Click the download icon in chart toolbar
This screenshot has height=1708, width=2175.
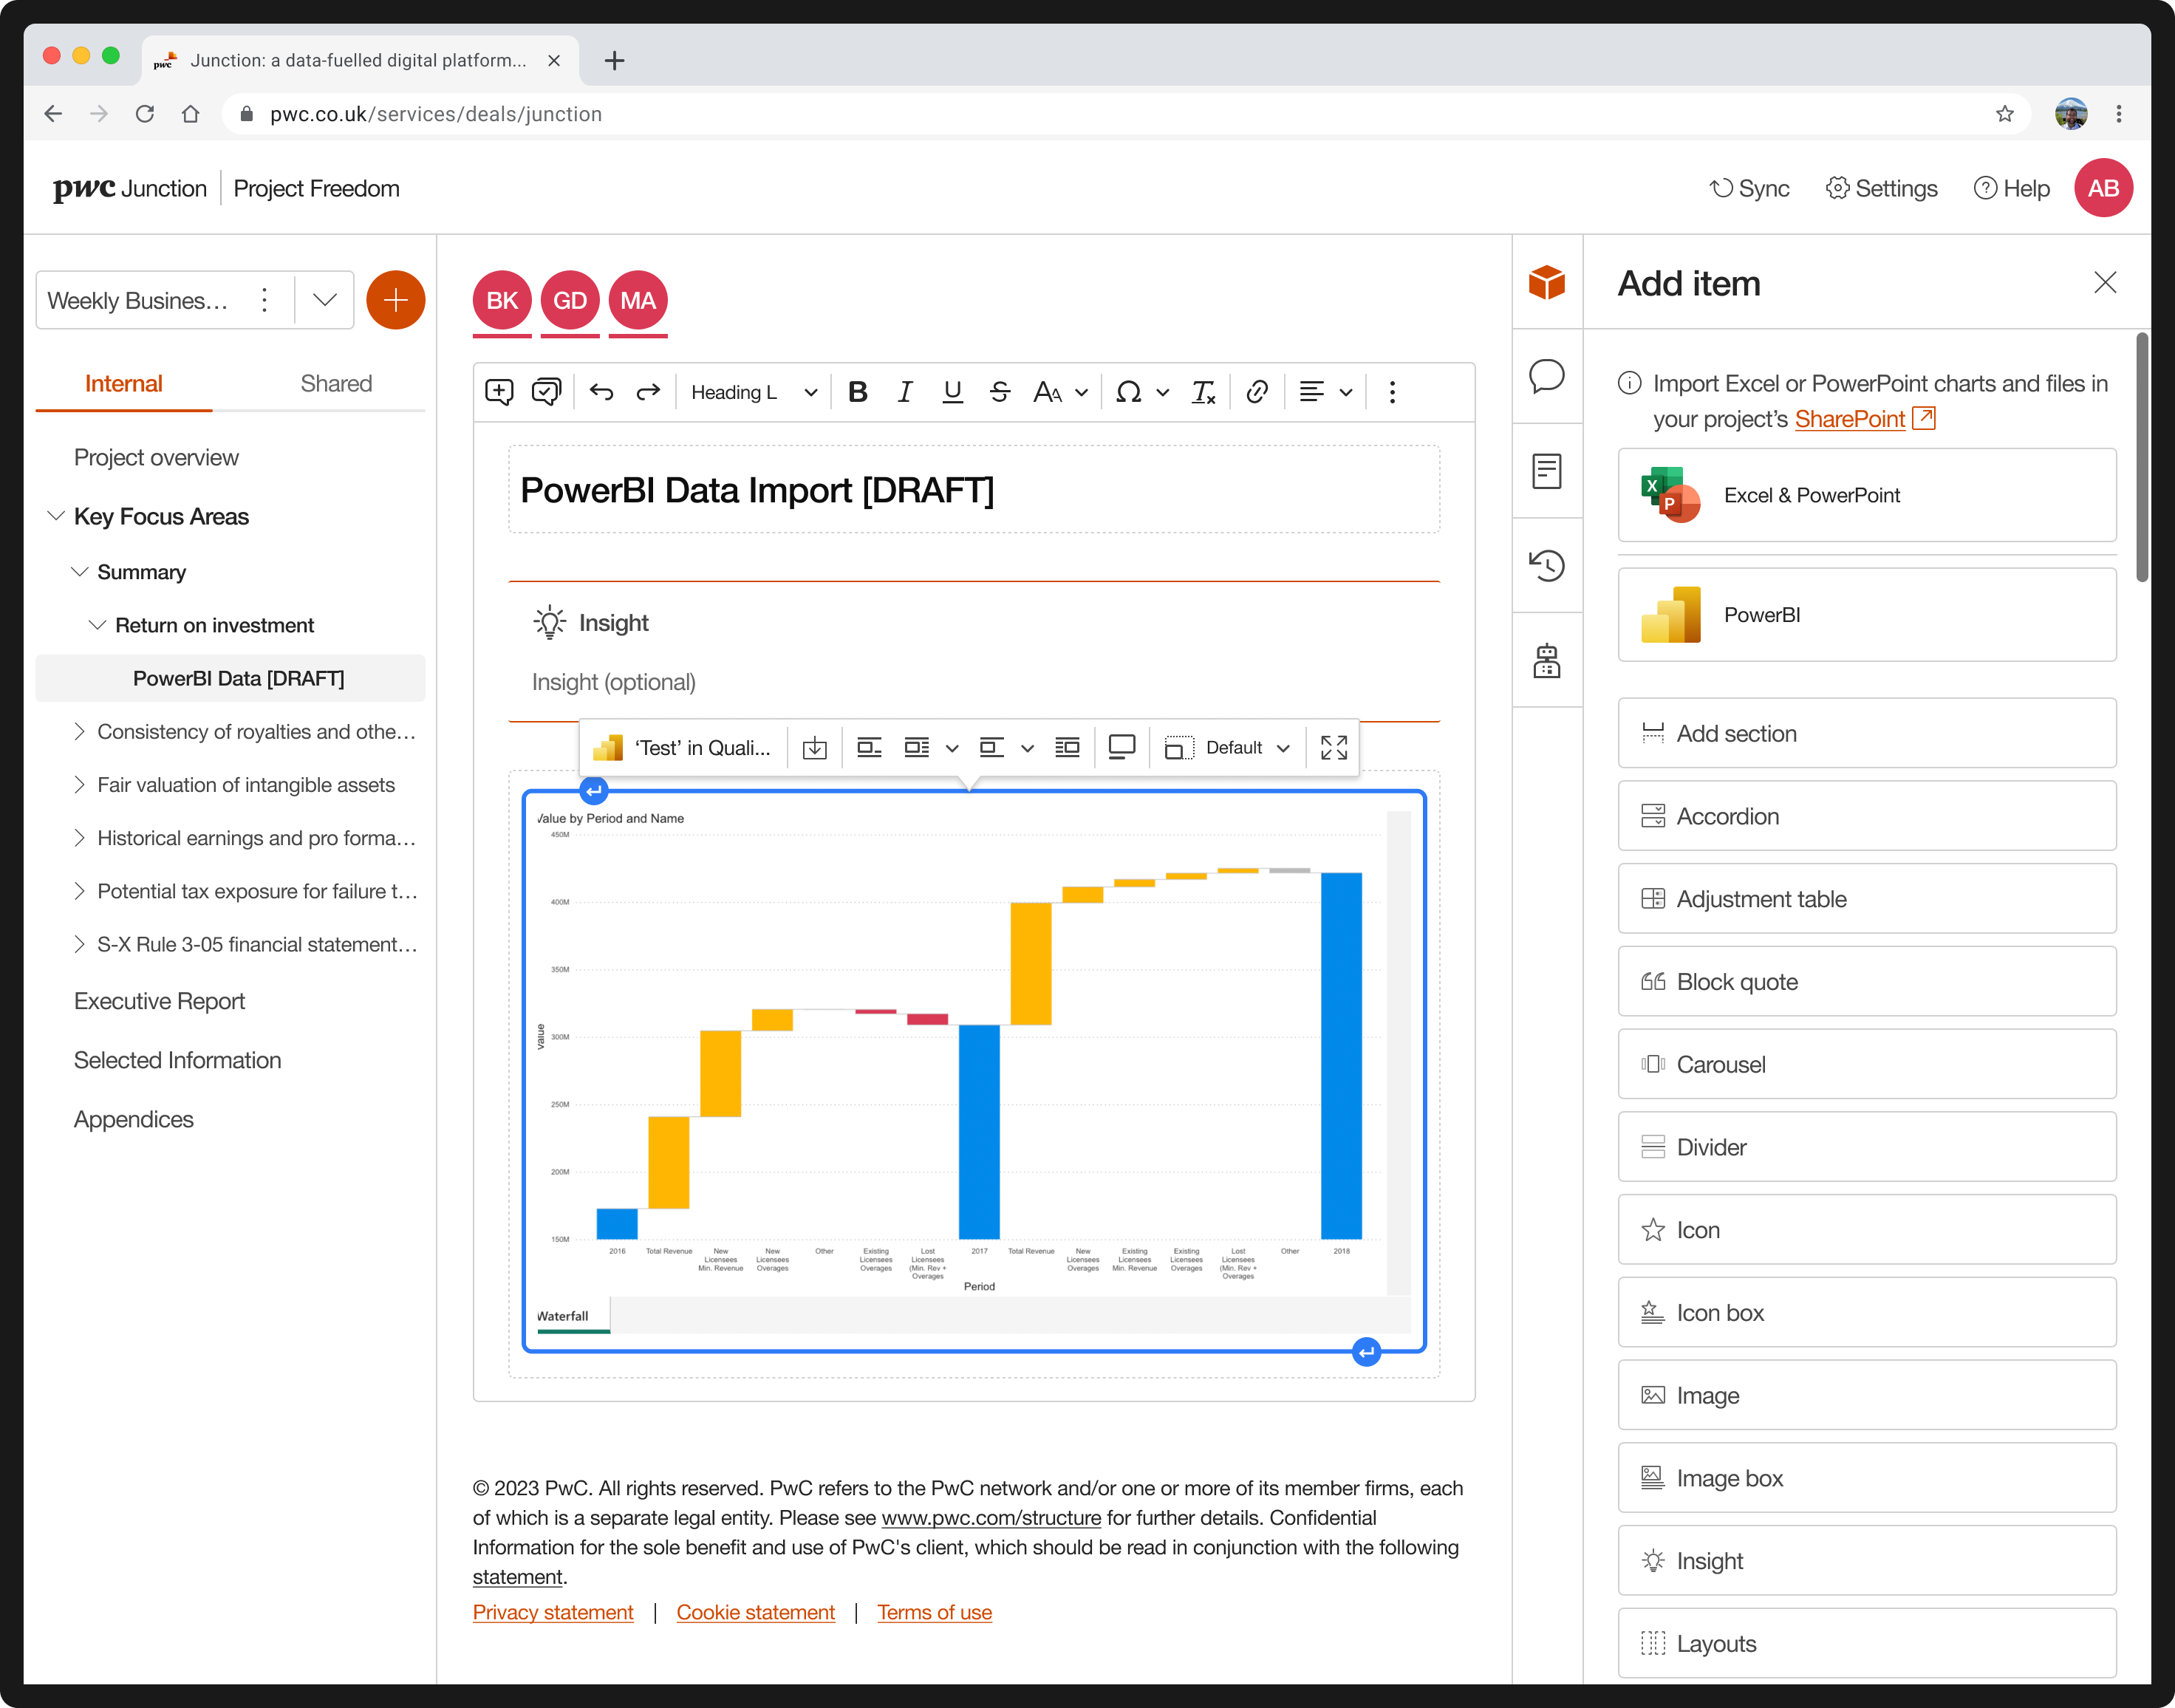click(815, 747)
